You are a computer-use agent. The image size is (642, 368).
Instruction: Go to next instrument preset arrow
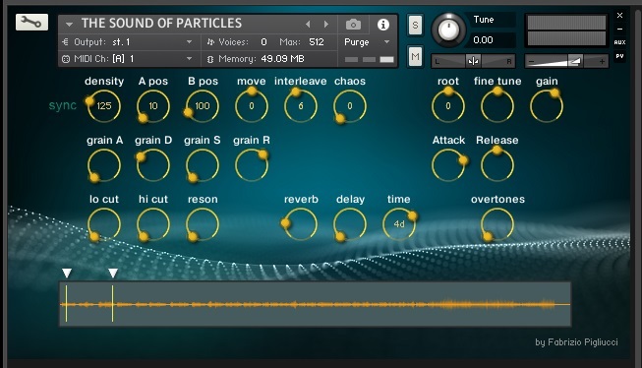326,25
